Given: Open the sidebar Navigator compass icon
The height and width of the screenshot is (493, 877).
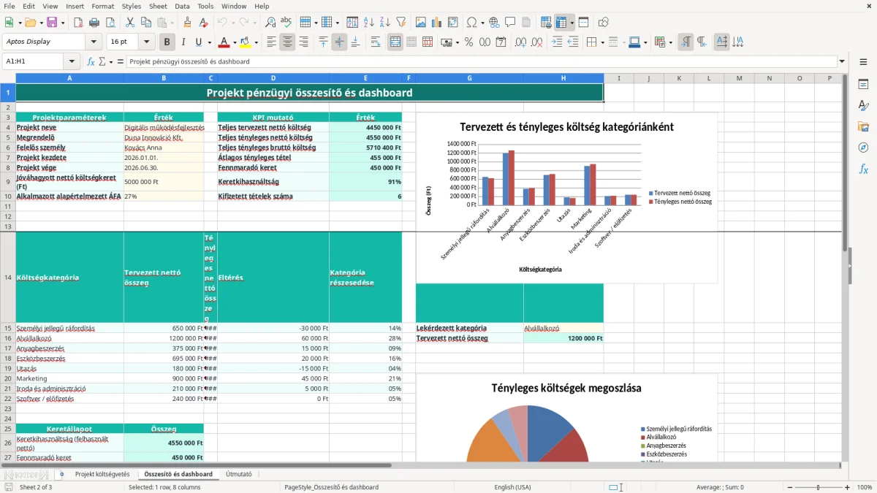Looking at the screenshot, I should [863, 148].
